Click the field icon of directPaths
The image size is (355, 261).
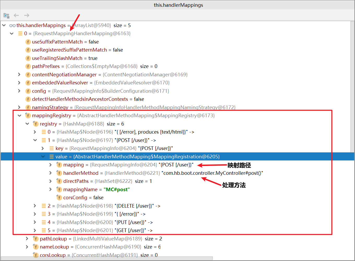[59, 181]
